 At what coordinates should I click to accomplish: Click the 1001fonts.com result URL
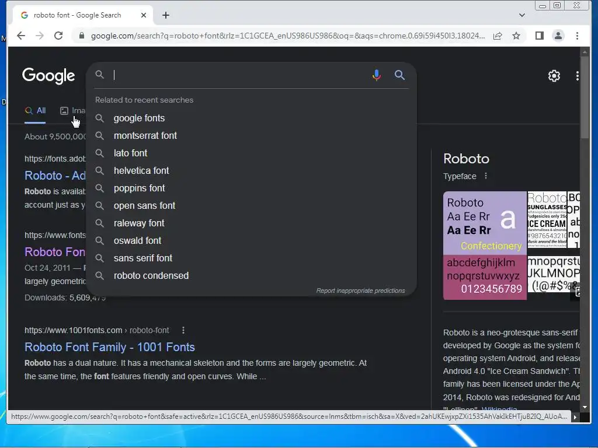[x=96, y=330]
